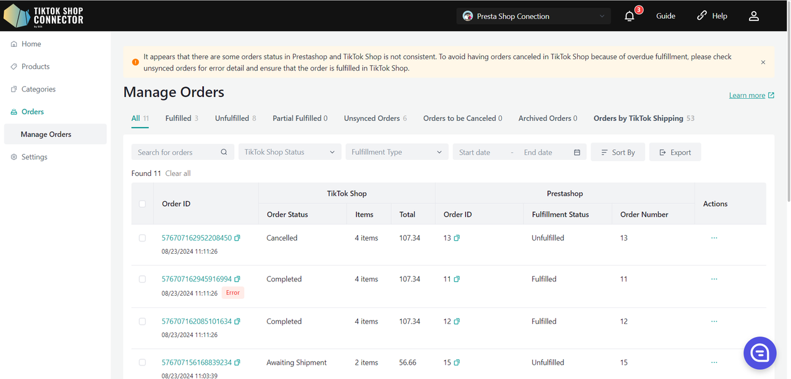This screenshot has width=791, height=379.
Task: Switch to the Unfulfilled tab
Action: (x=235, y=118)
